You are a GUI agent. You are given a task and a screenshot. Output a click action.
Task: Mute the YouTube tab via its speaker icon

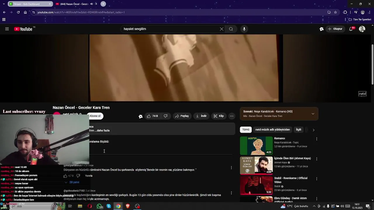coord(91,4)
